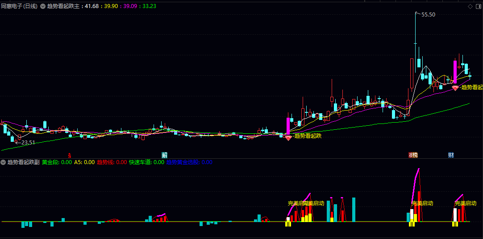This screenshot has height=239, width=483.
Task: Select the 趋势看起跌副 indicator name
Action: [x=23, y=162]
